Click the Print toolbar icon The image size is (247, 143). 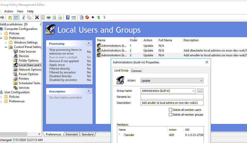(49, 17)
